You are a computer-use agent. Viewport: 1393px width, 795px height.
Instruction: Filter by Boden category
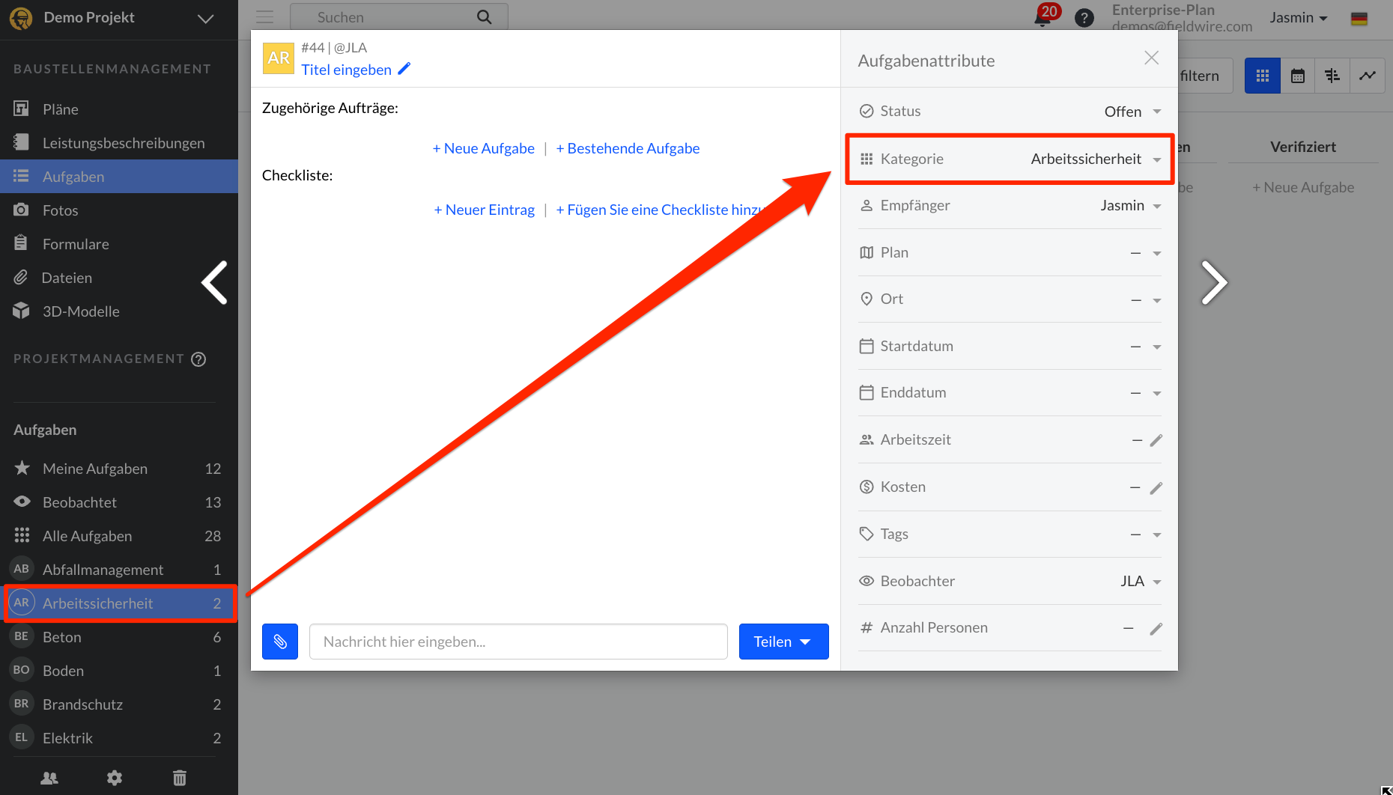119,671
